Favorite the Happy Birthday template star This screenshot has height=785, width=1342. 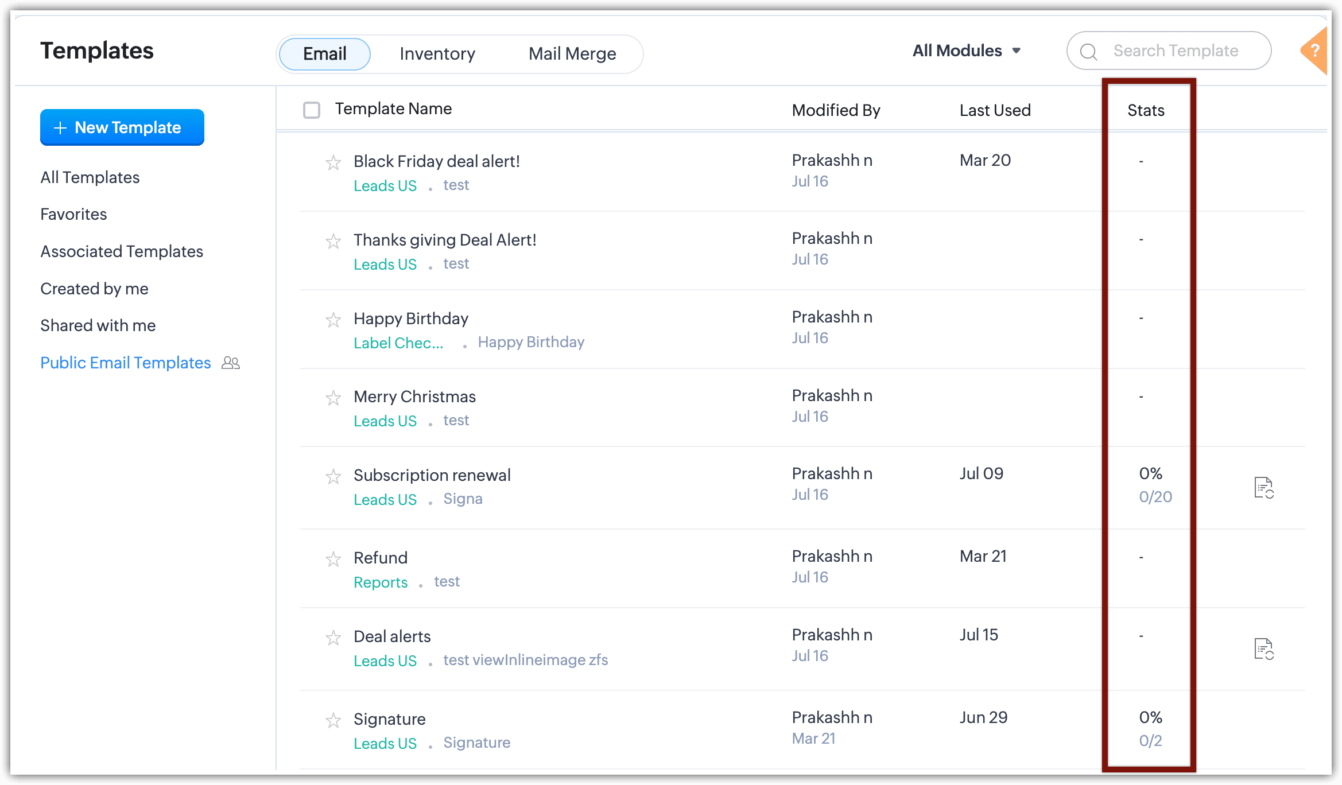click(333, 320)
